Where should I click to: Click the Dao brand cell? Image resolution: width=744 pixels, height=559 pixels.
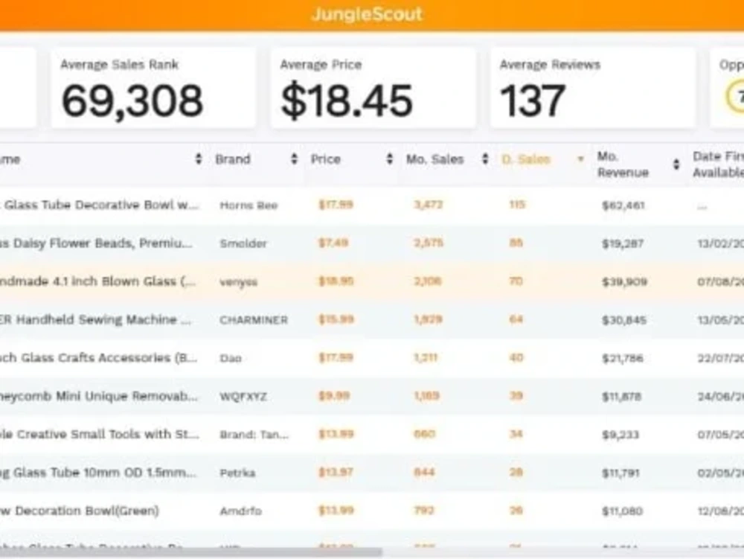pyautogui.click(x=231, y=358)
